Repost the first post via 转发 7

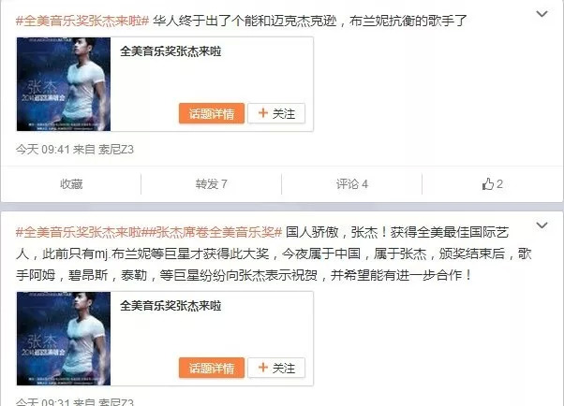coord(212,184)
